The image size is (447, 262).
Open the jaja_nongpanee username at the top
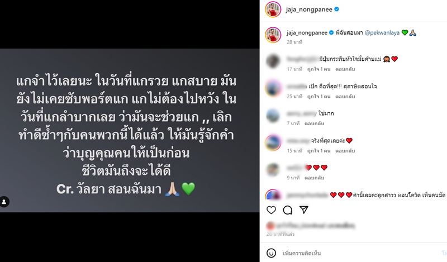click(309, 9)
